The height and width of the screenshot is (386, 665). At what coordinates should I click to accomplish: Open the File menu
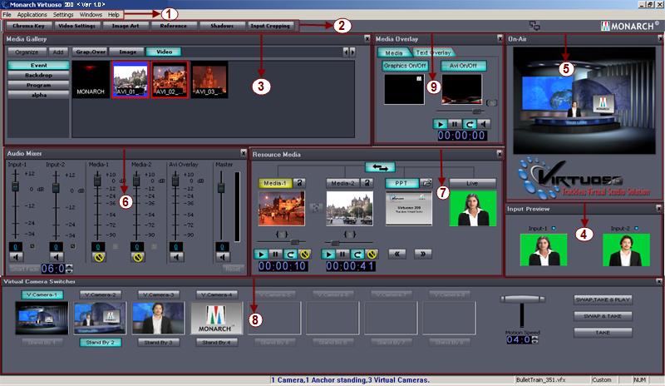pos(7,14)
